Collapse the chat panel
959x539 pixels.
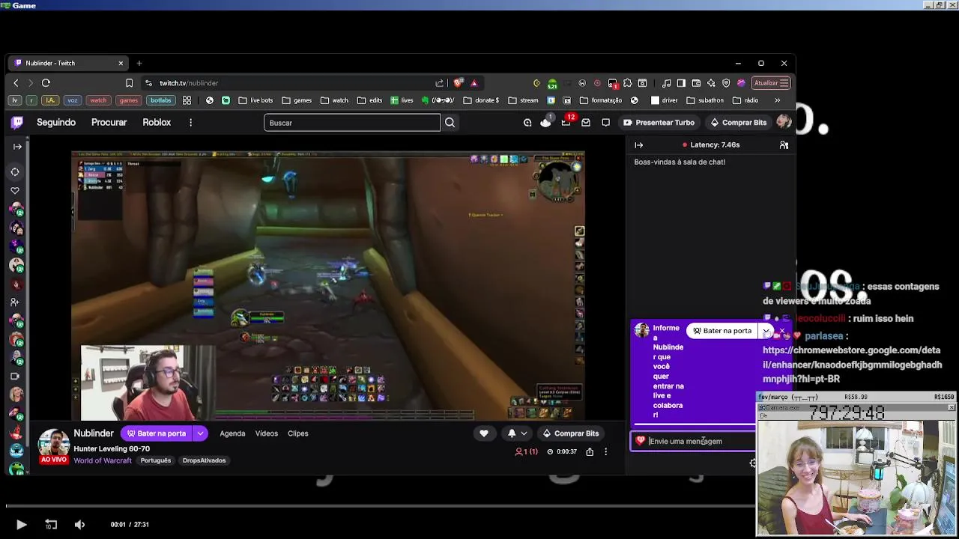pos(639,145)
